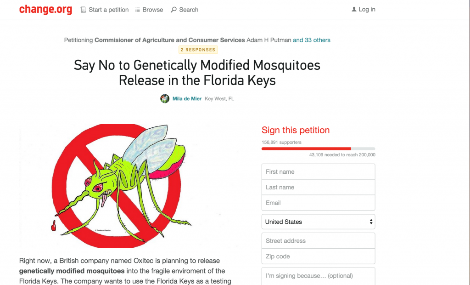The height and width of the screenshot is (285, 470).
Task: Click the Search magnifier icon
Action: [x=173, y=10]
